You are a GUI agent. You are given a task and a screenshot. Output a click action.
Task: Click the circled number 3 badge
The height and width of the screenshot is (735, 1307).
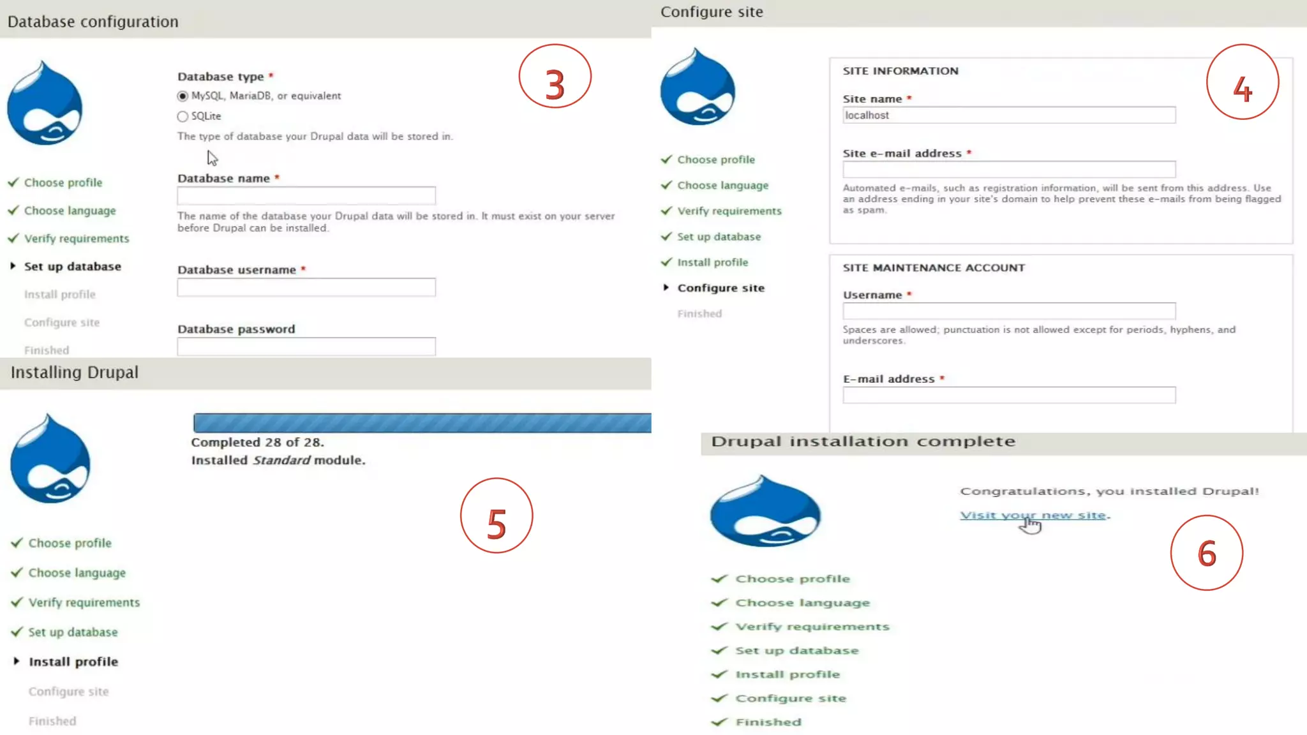[555, 77]
